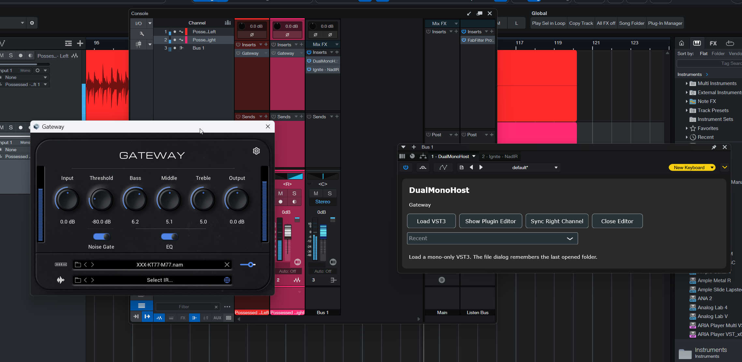Sort browser by Folder
Image resolution: width=742 pixels, height=362 pixels.
[x=718, y=53]
